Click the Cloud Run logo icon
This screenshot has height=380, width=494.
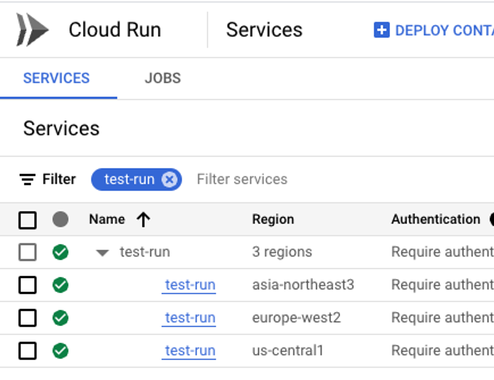[32, 30]
